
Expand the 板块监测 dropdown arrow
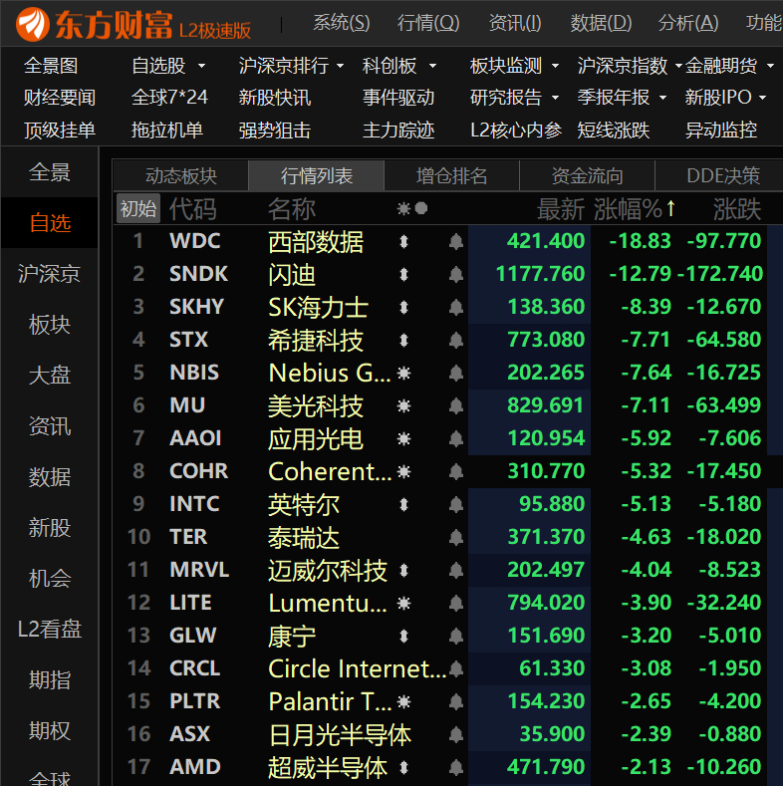(x=556, y=66)
